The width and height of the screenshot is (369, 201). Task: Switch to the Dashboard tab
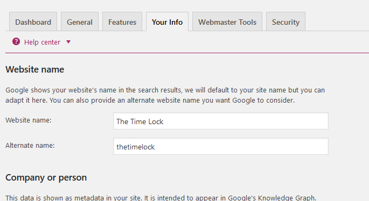pyautogui.click(x=33, y=21)
